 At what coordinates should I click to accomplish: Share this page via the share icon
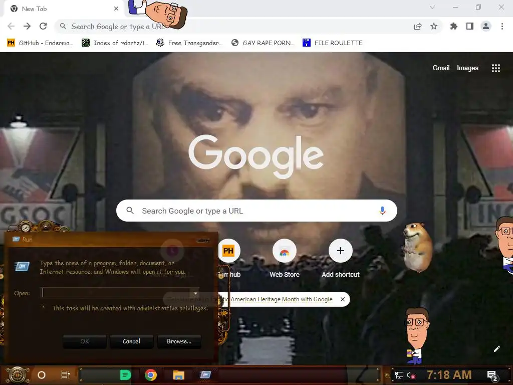click(x=418, y=27)
